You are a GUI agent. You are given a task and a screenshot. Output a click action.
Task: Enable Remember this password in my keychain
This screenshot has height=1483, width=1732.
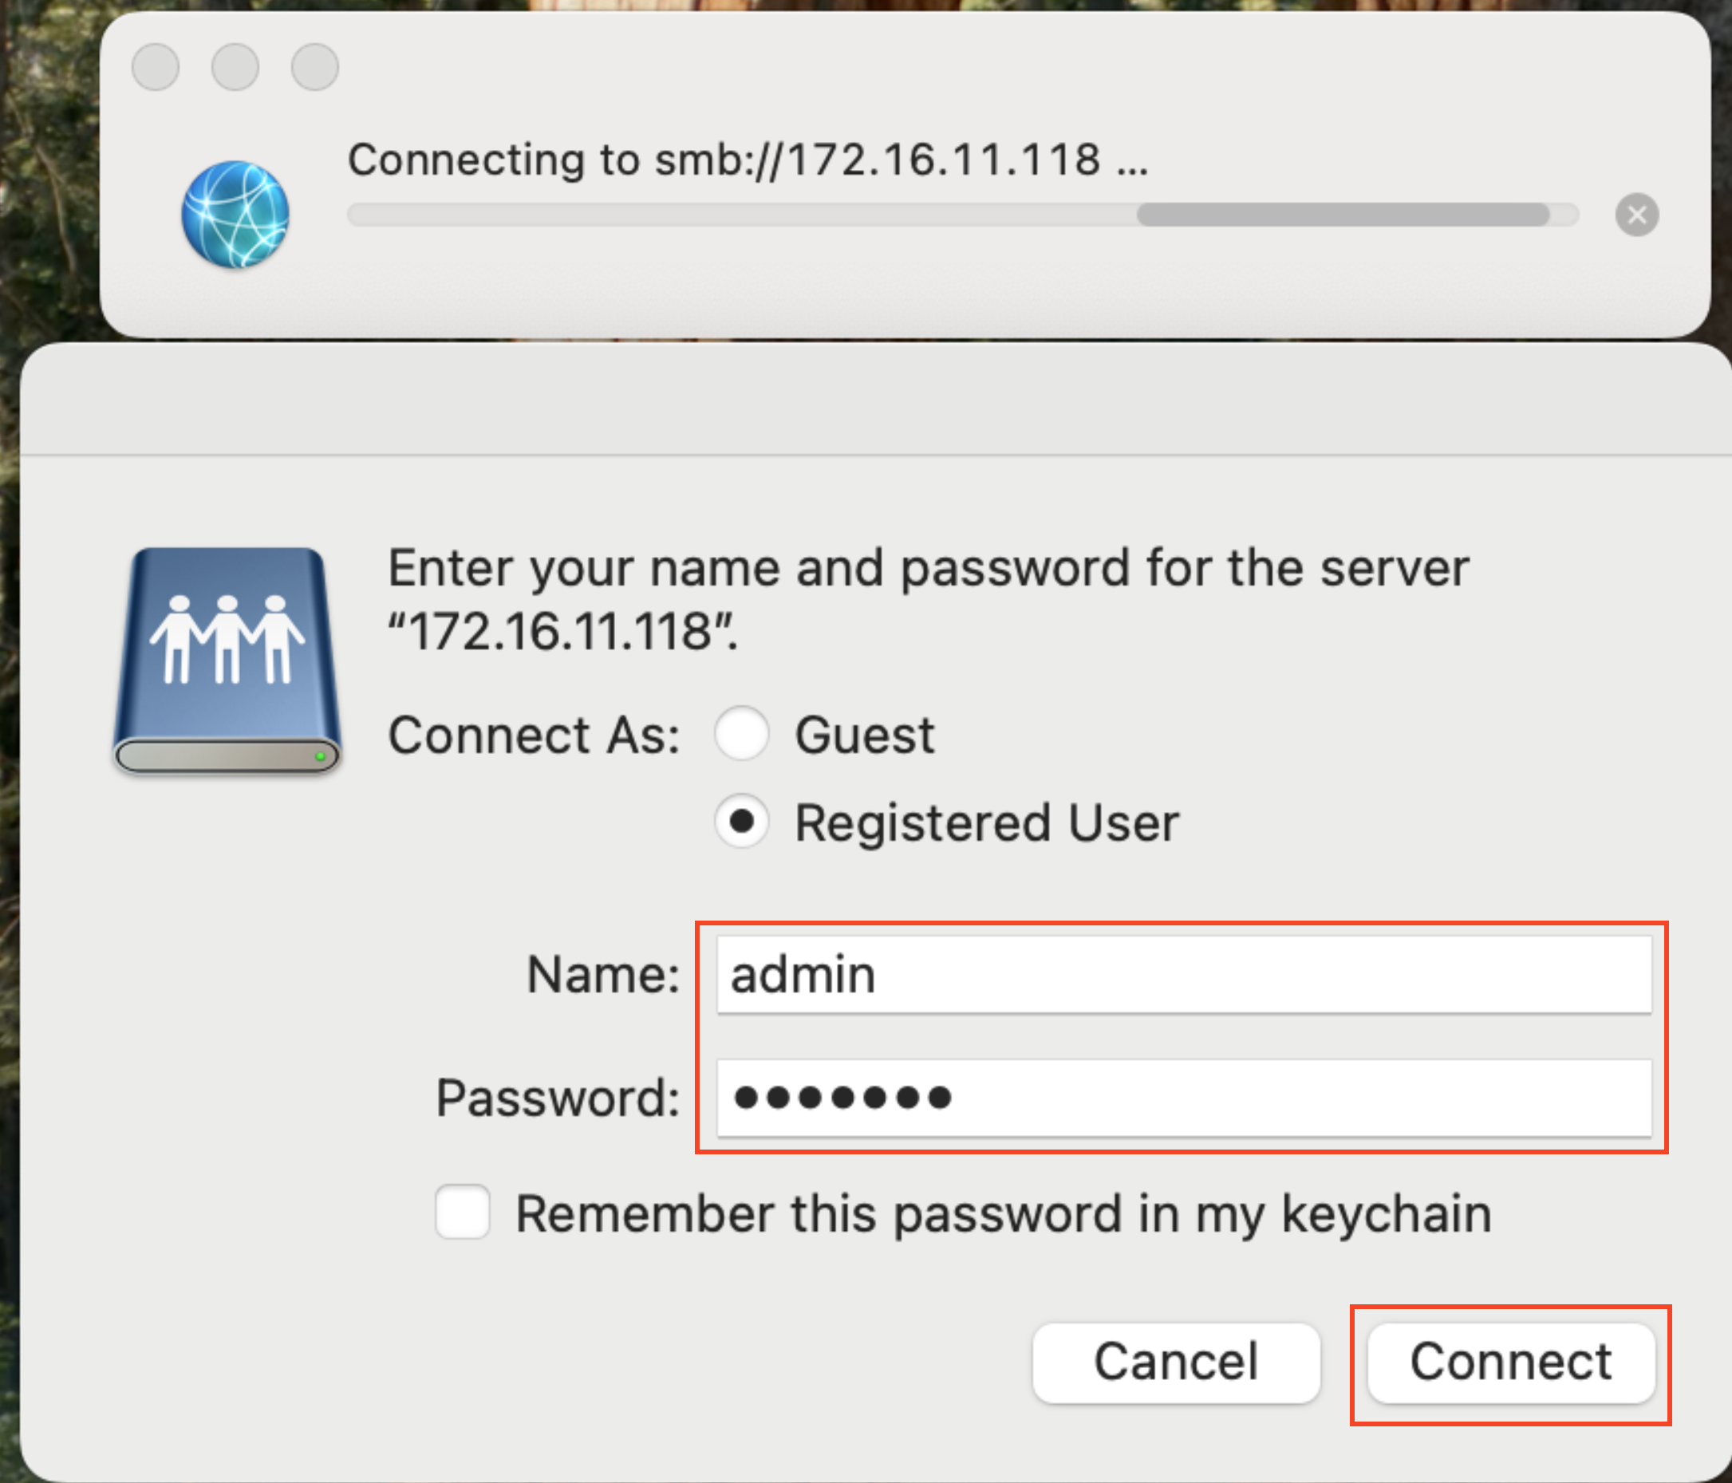point(462,1212)
